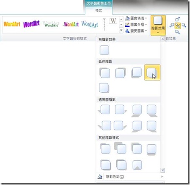Choose the no-shadow thumbnail under 無陰影效果

point(104,50)
